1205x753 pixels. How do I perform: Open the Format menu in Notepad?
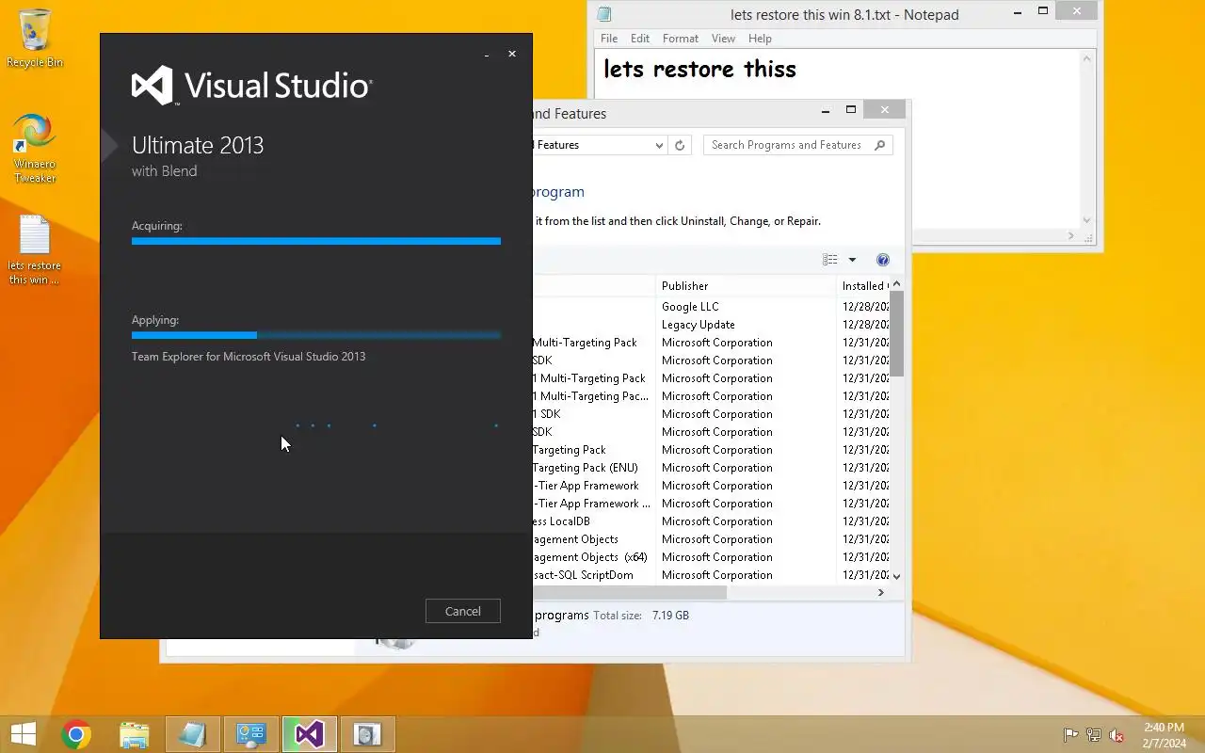tap(680, 39)
